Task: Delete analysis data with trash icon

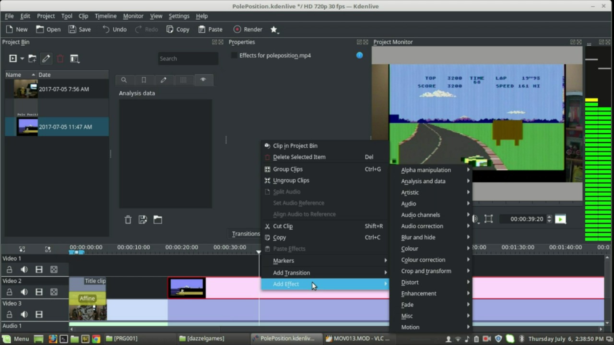Action: point(128,220)
